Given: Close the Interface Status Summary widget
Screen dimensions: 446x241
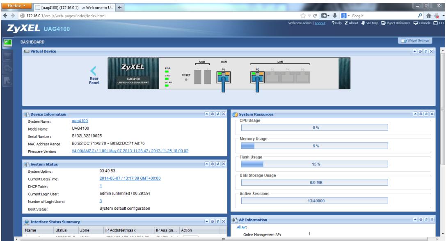Looking at the screenshot, I should pos(224,221).
